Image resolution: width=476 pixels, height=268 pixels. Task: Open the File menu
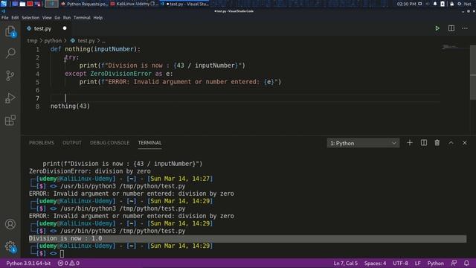(5, 18)
